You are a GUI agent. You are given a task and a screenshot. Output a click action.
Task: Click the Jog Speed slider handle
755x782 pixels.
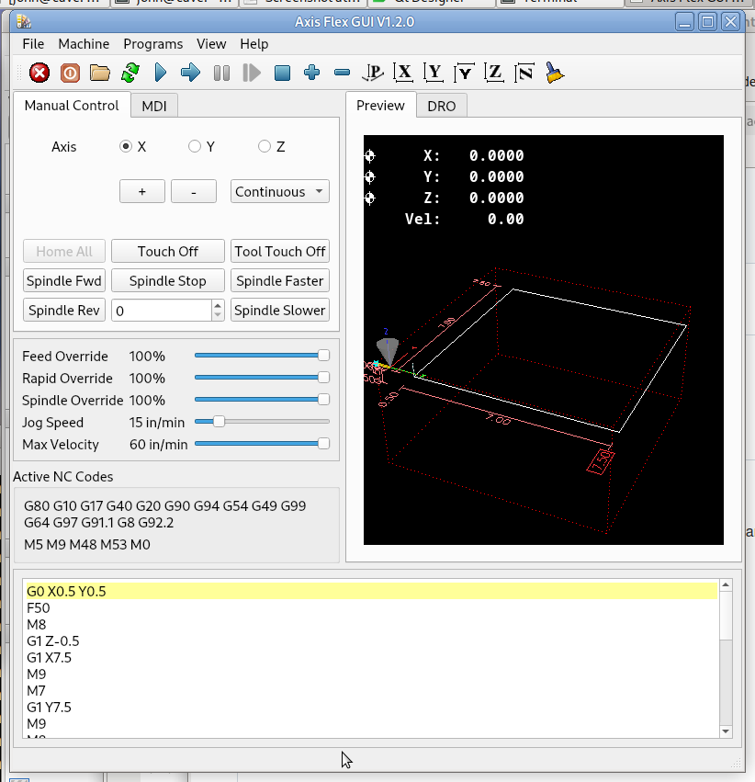click(x=219, y=422)
